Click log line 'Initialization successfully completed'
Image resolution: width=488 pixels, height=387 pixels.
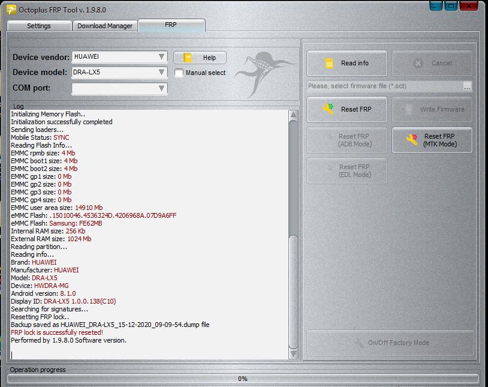pos(62,122)
